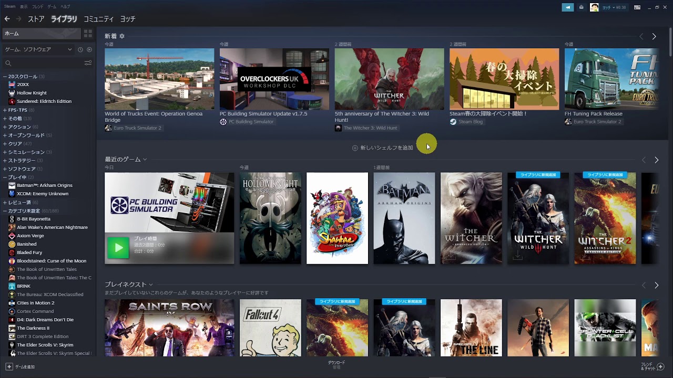
Task: Click the profile avatar picture
Action: [x=594, y=7]
